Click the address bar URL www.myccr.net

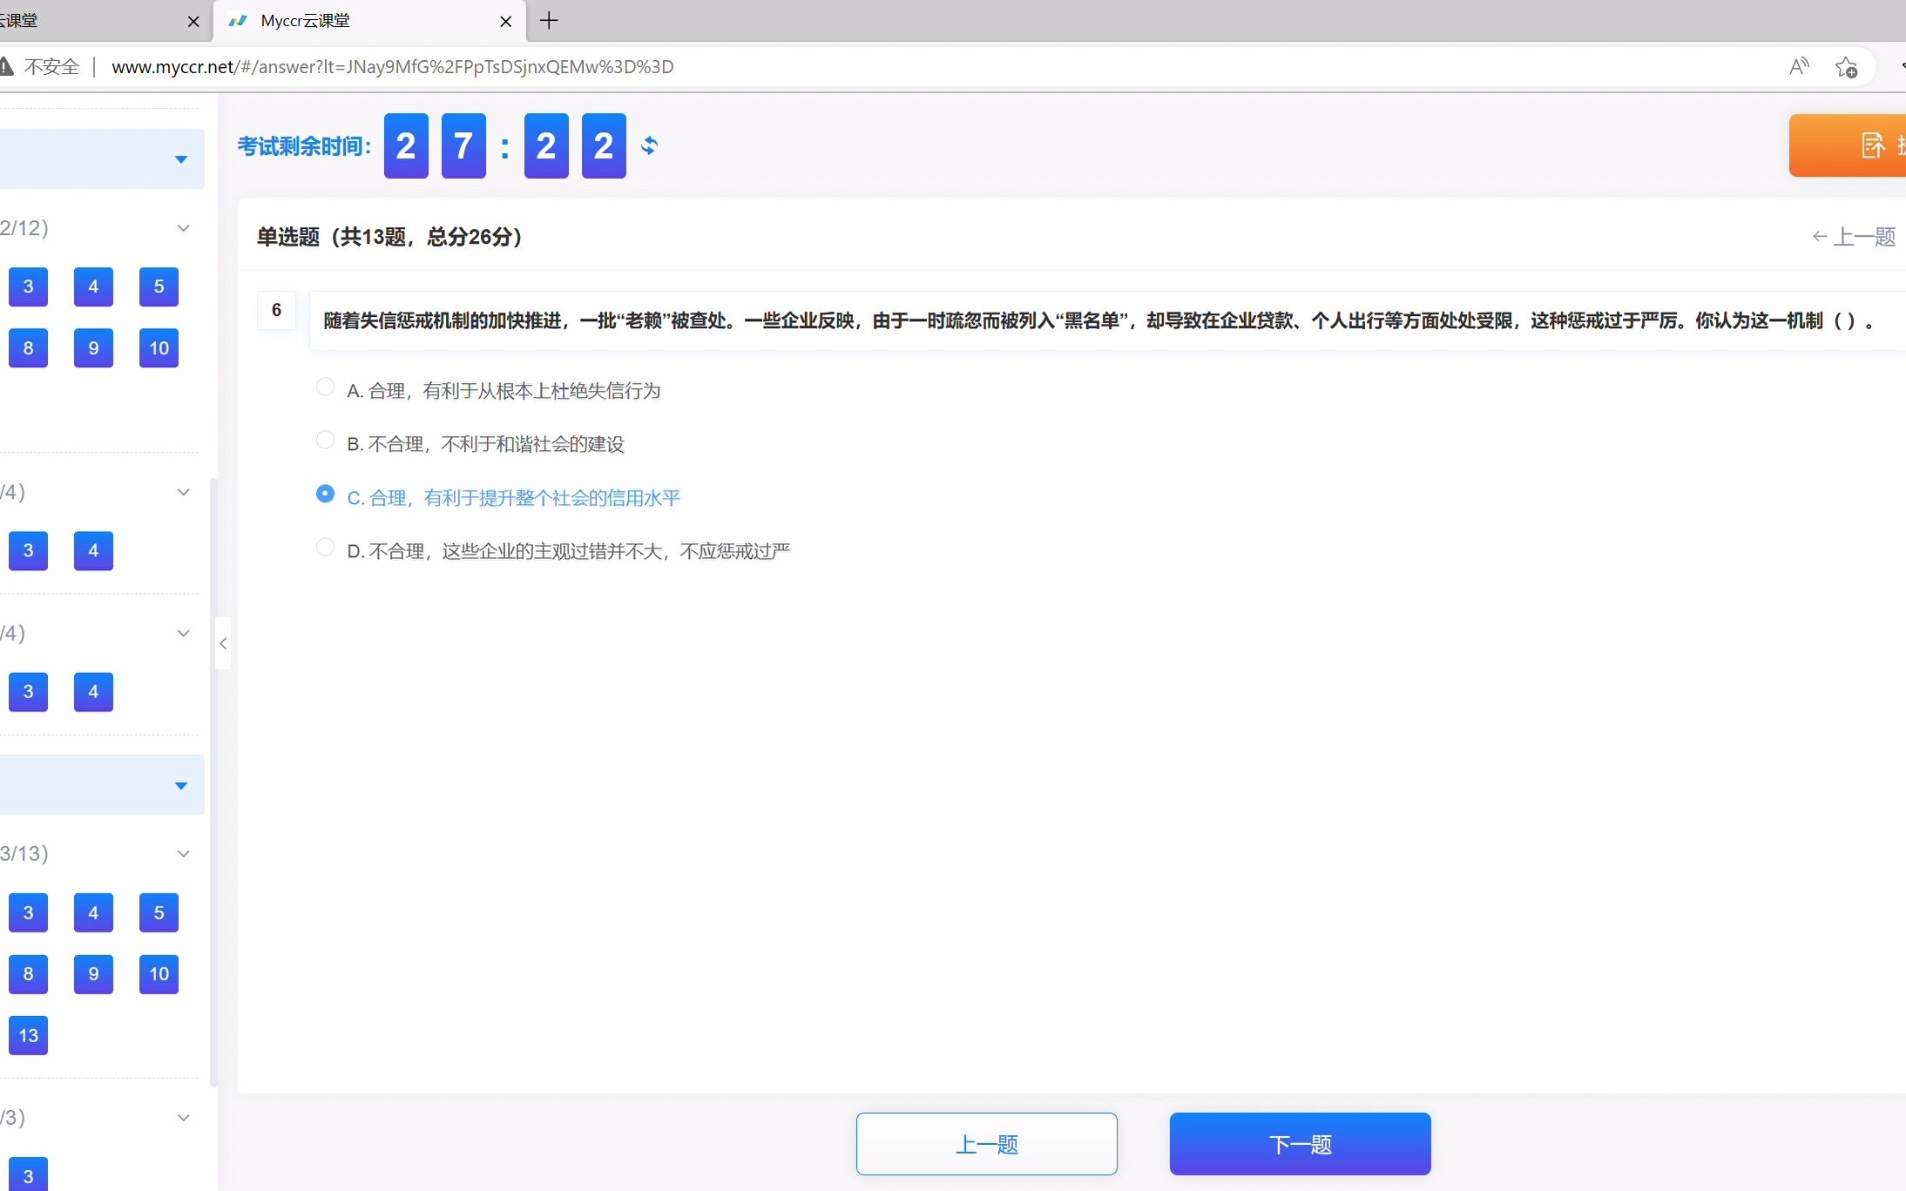pyautogui.click(x=392, y=67)
